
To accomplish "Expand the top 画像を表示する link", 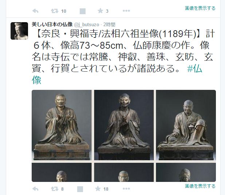I will click(200, 8).
